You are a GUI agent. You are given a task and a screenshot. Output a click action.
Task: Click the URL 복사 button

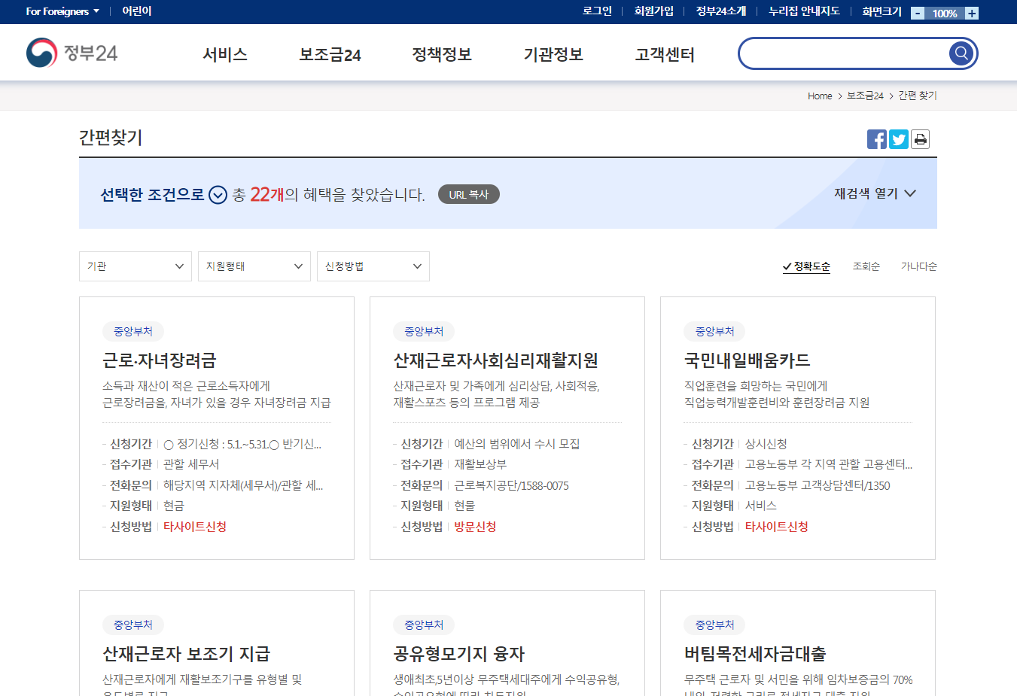pyautogui.click(x=468, y=193)
